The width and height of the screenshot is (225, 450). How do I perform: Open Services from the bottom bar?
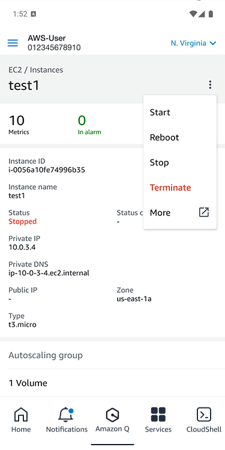point(158,420)
